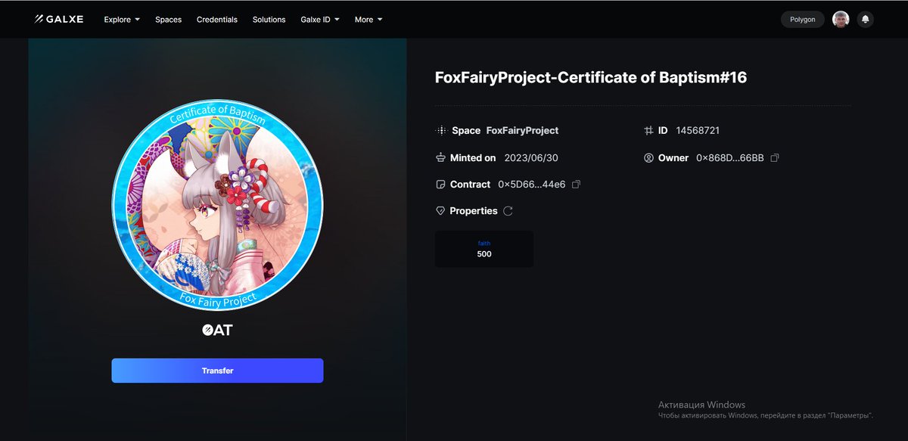Expand the More dropdown

pos(368,20)
